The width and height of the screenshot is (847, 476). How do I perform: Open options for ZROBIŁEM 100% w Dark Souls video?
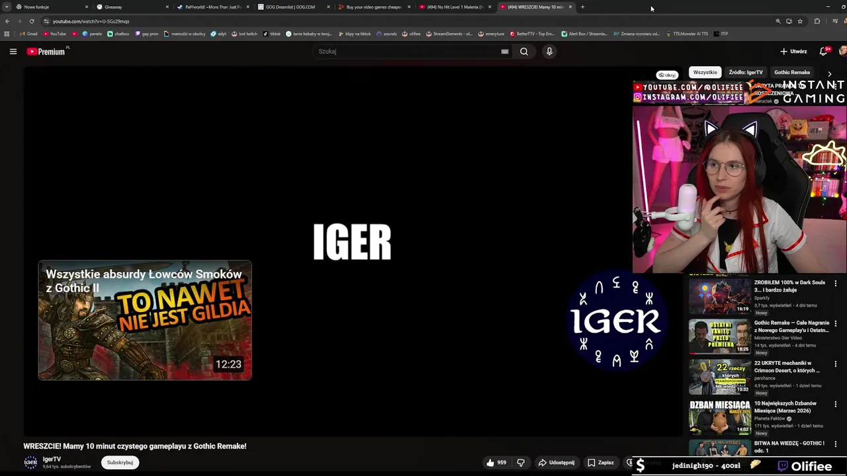coord(835,283)
